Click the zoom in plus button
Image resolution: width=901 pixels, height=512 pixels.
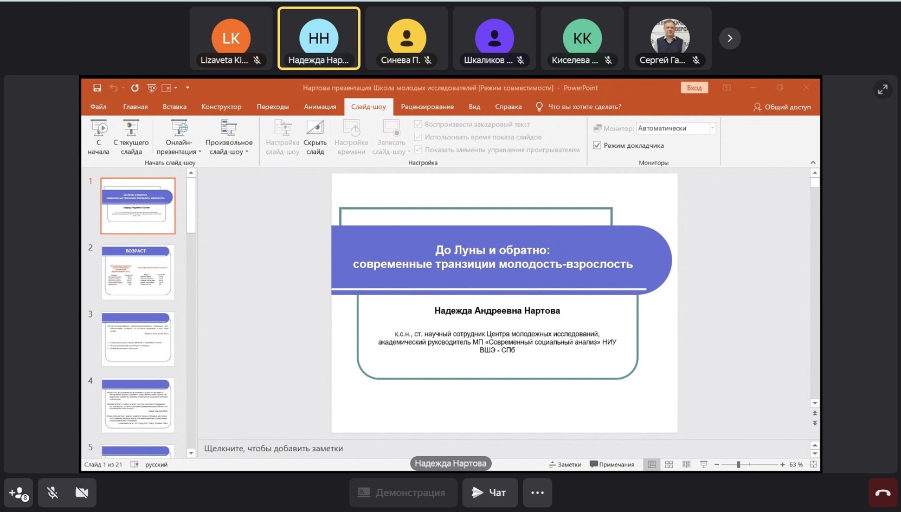pos(782,464)
